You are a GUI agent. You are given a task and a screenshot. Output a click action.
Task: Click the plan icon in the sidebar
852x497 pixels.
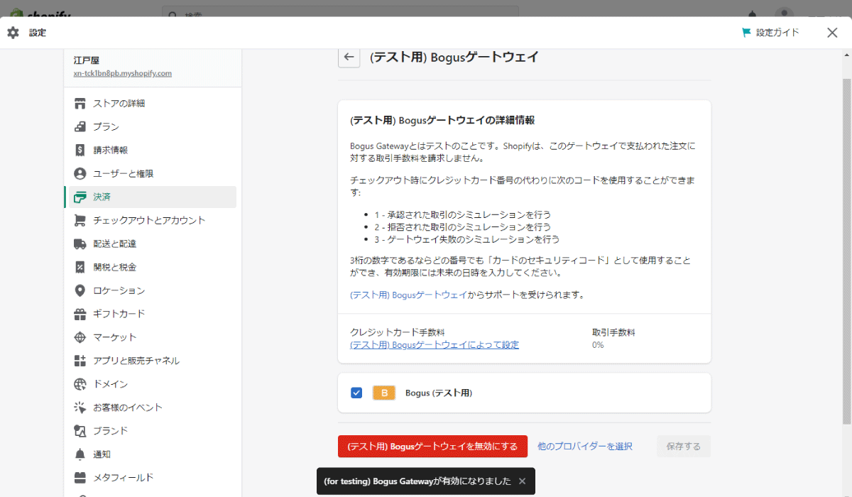coord(80,127)
